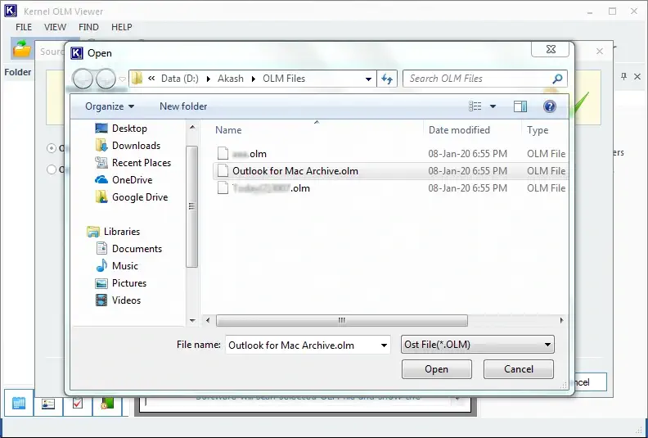Image resolution: width=648 pixels, height=438 pixels.
Task: Click the Back navigation arrow in Open dialog
Action: (x=83, y=79)
